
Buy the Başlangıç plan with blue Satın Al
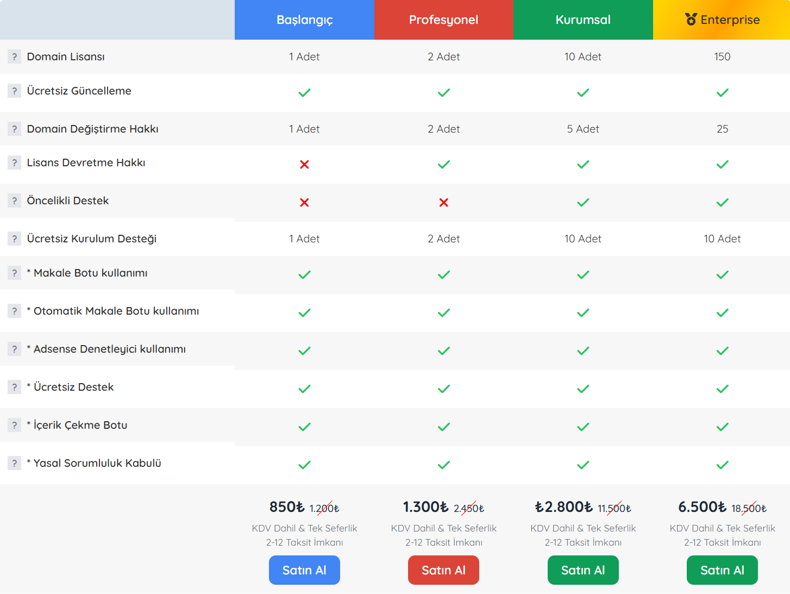point(304,570)
